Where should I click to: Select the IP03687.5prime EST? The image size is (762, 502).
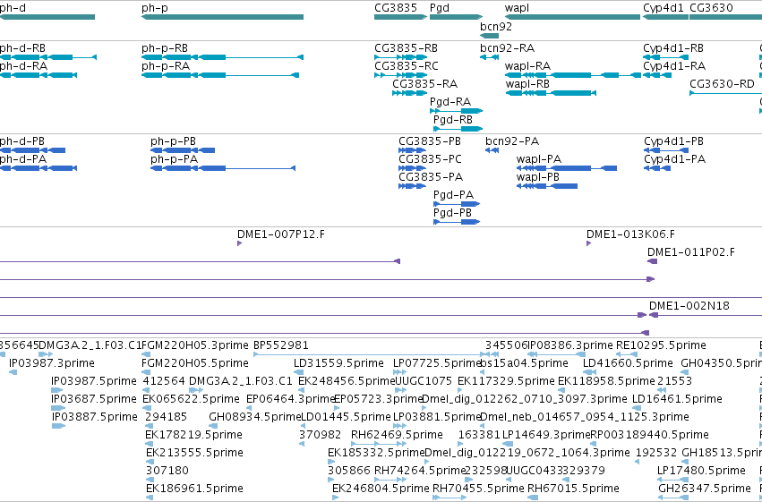click(58, 408)
